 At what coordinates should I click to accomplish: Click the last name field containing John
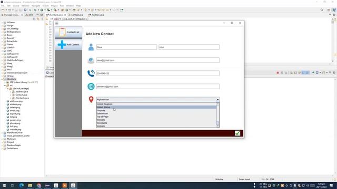pos(189,47)
